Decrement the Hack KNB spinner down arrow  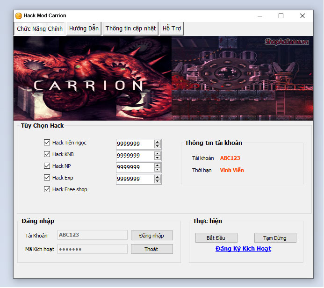pos(158,158)
